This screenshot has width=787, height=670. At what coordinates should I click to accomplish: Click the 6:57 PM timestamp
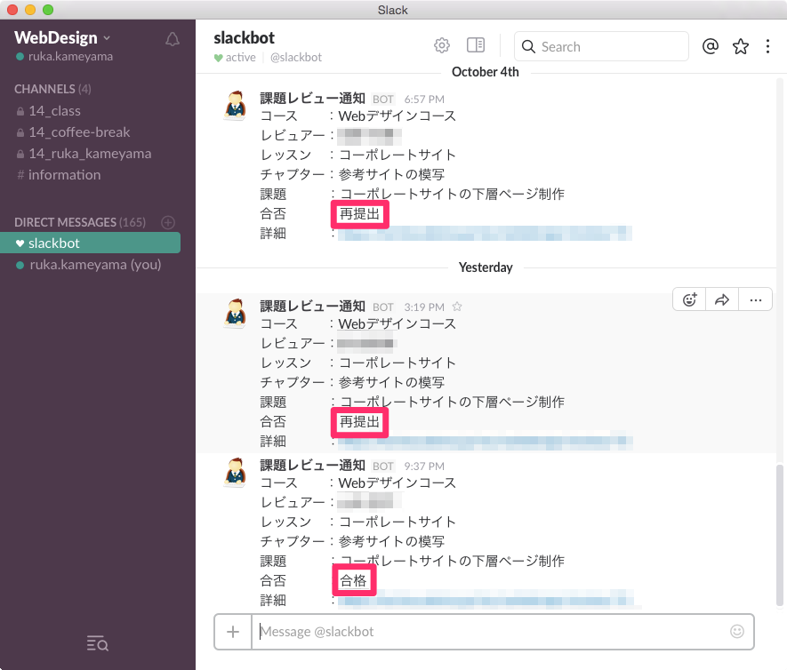[424, 100]
